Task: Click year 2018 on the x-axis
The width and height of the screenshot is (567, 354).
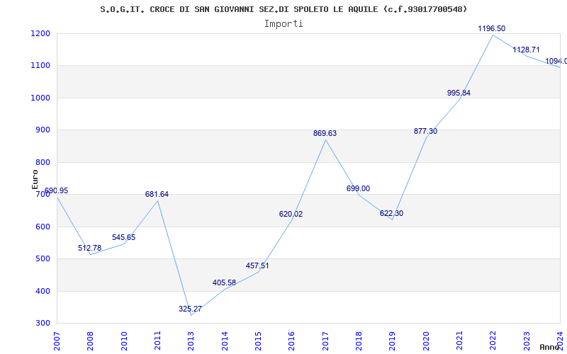Action: [x=359, y=340]
